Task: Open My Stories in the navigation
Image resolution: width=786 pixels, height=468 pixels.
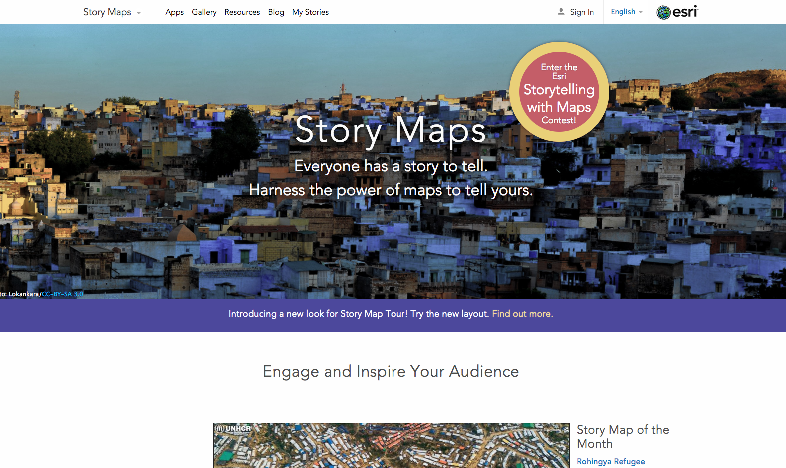Action: click(x=310, y=12)
